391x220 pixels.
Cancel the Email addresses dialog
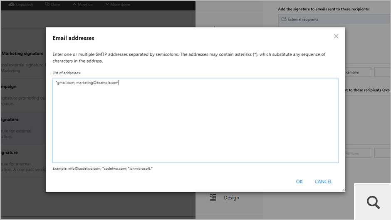tap(324, 181)
